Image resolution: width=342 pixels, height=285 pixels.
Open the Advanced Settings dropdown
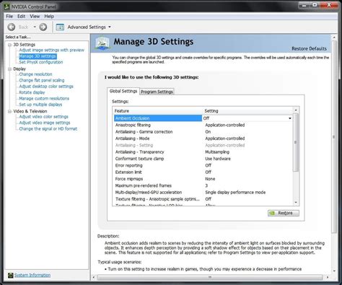pos(110,27)
